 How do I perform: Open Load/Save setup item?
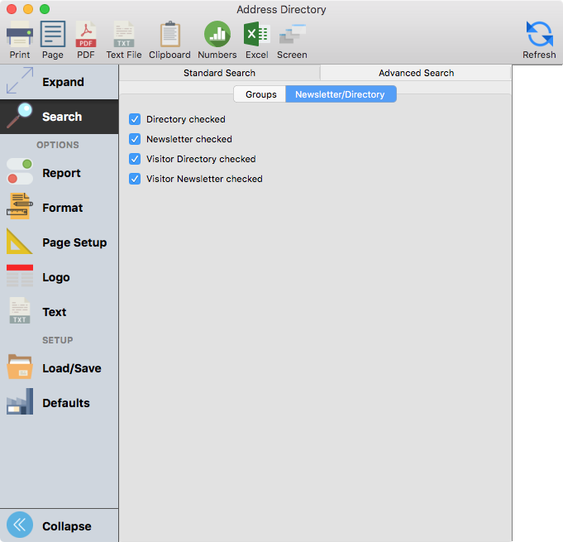[59, 368]
